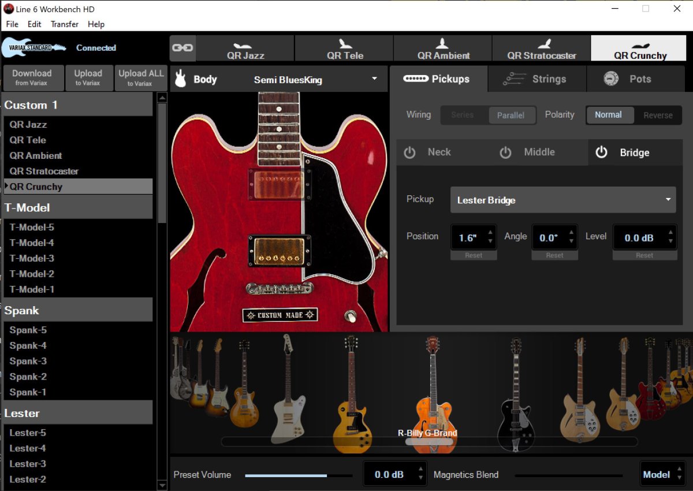The width and height of the screenshot is (693, 491).
Task: Open the File menu
Action: [x=12, y=24]
